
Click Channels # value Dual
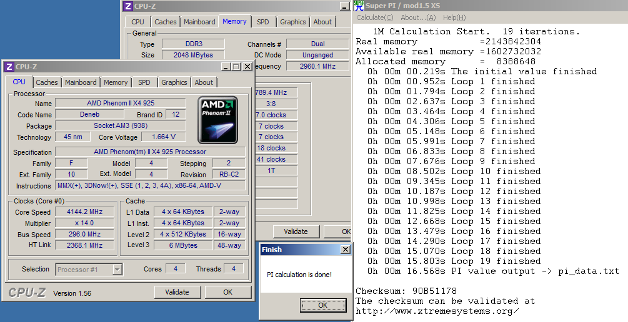tap(317, 44)
